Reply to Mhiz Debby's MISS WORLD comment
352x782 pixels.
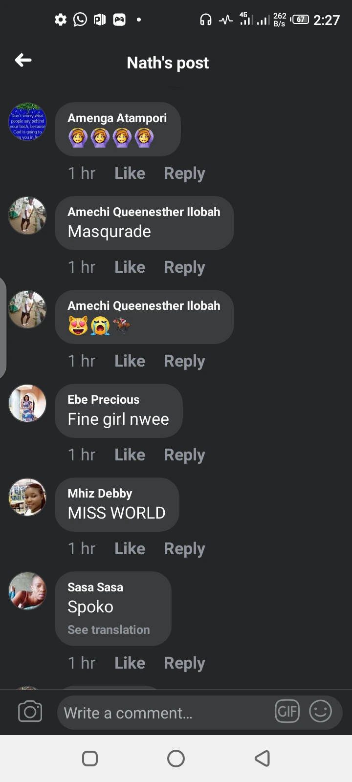[184, 549]
